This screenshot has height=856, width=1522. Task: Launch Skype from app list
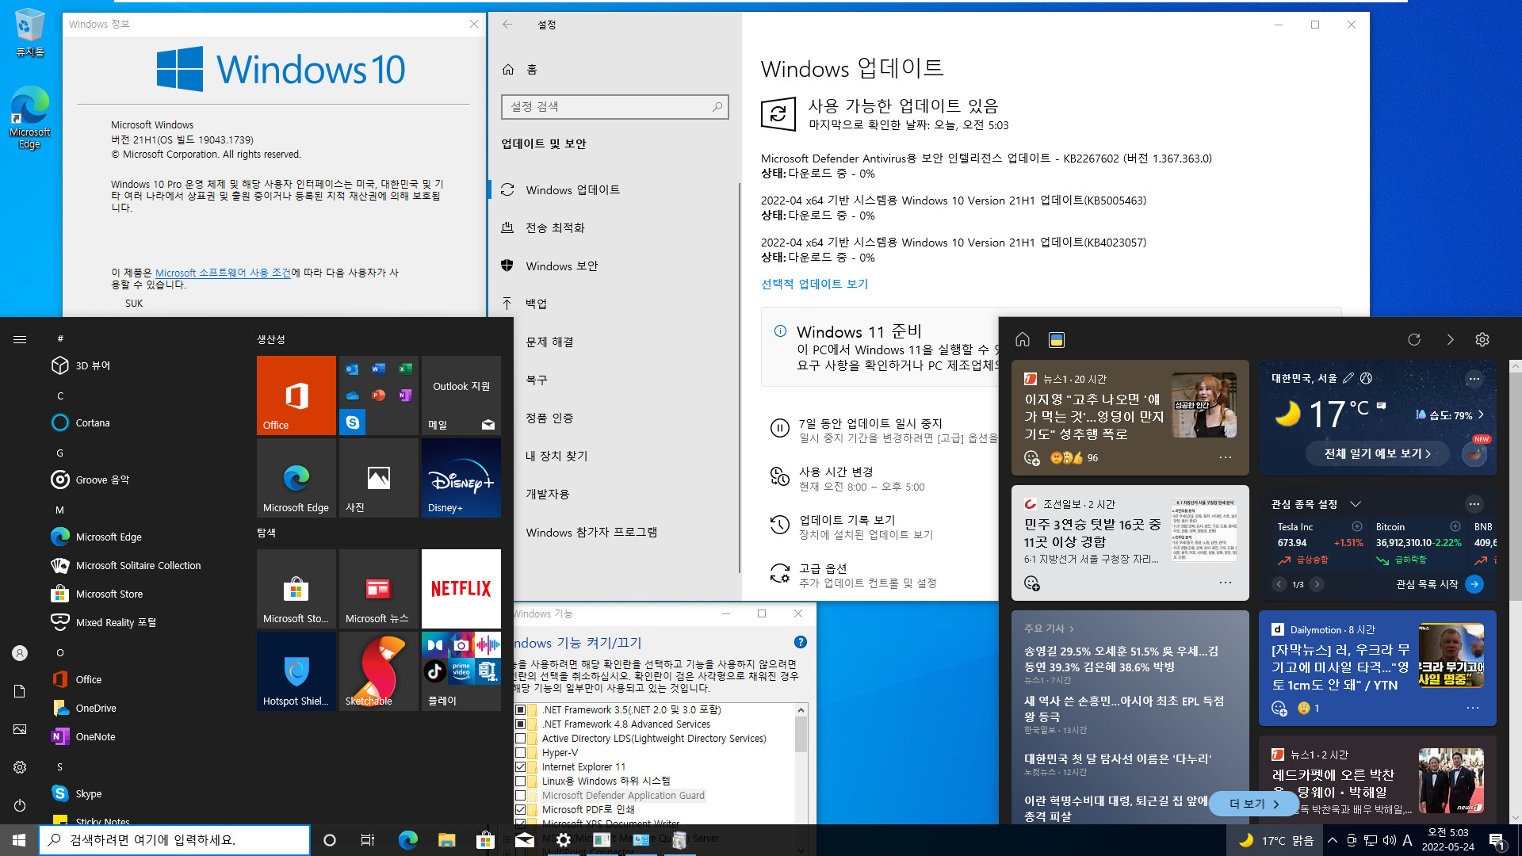click(x=143, y=793)
